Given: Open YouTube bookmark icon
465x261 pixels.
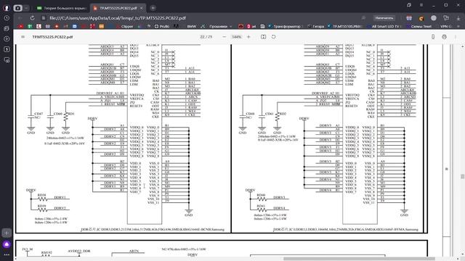Looking at the screenshot, I should [20, 26].
